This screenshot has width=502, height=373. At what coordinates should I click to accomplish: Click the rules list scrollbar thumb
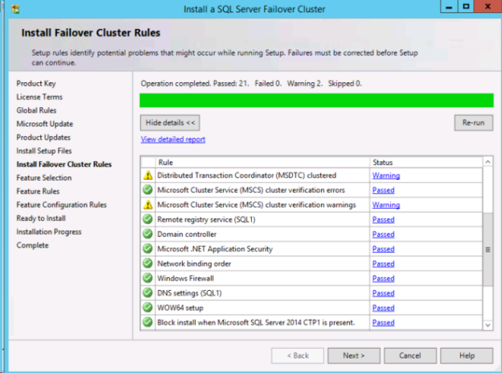pos(488,249)
